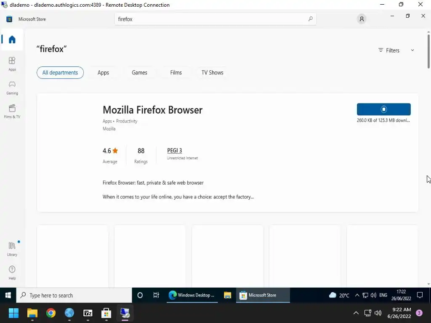Click the Productivity category label

[x=126, y=121]
